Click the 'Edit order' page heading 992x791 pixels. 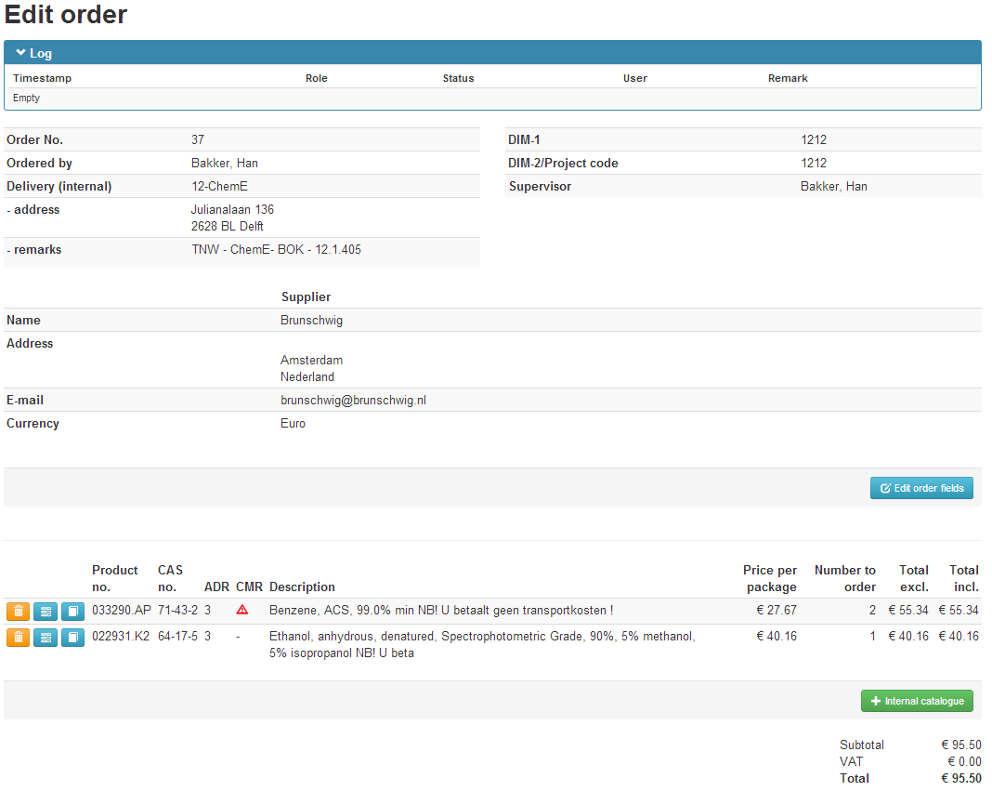[x=66, y=15]
